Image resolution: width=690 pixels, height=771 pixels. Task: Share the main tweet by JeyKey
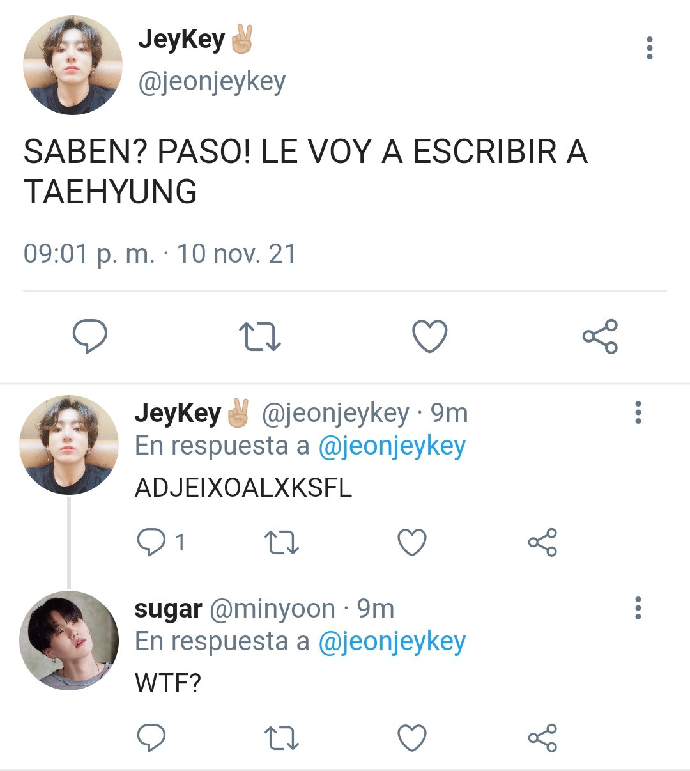[x=600, y=336]
